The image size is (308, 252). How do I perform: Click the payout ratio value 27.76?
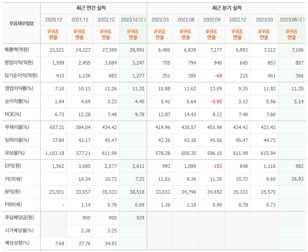tap(84, 244)
